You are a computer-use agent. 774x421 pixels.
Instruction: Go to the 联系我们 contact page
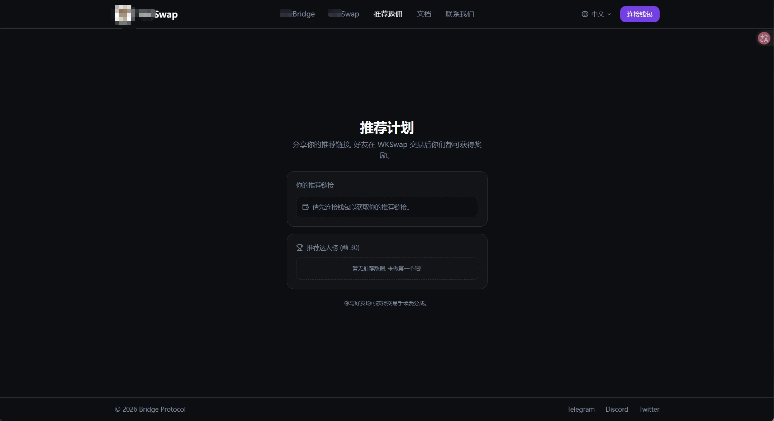pos(460,14)
